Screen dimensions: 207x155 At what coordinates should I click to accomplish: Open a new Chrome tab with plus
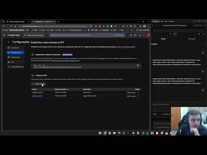[58, 22]
